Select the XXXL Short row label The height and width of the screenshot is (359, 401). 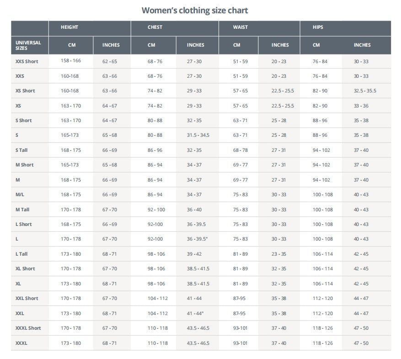pyautogui.click(x=28, y=328)
